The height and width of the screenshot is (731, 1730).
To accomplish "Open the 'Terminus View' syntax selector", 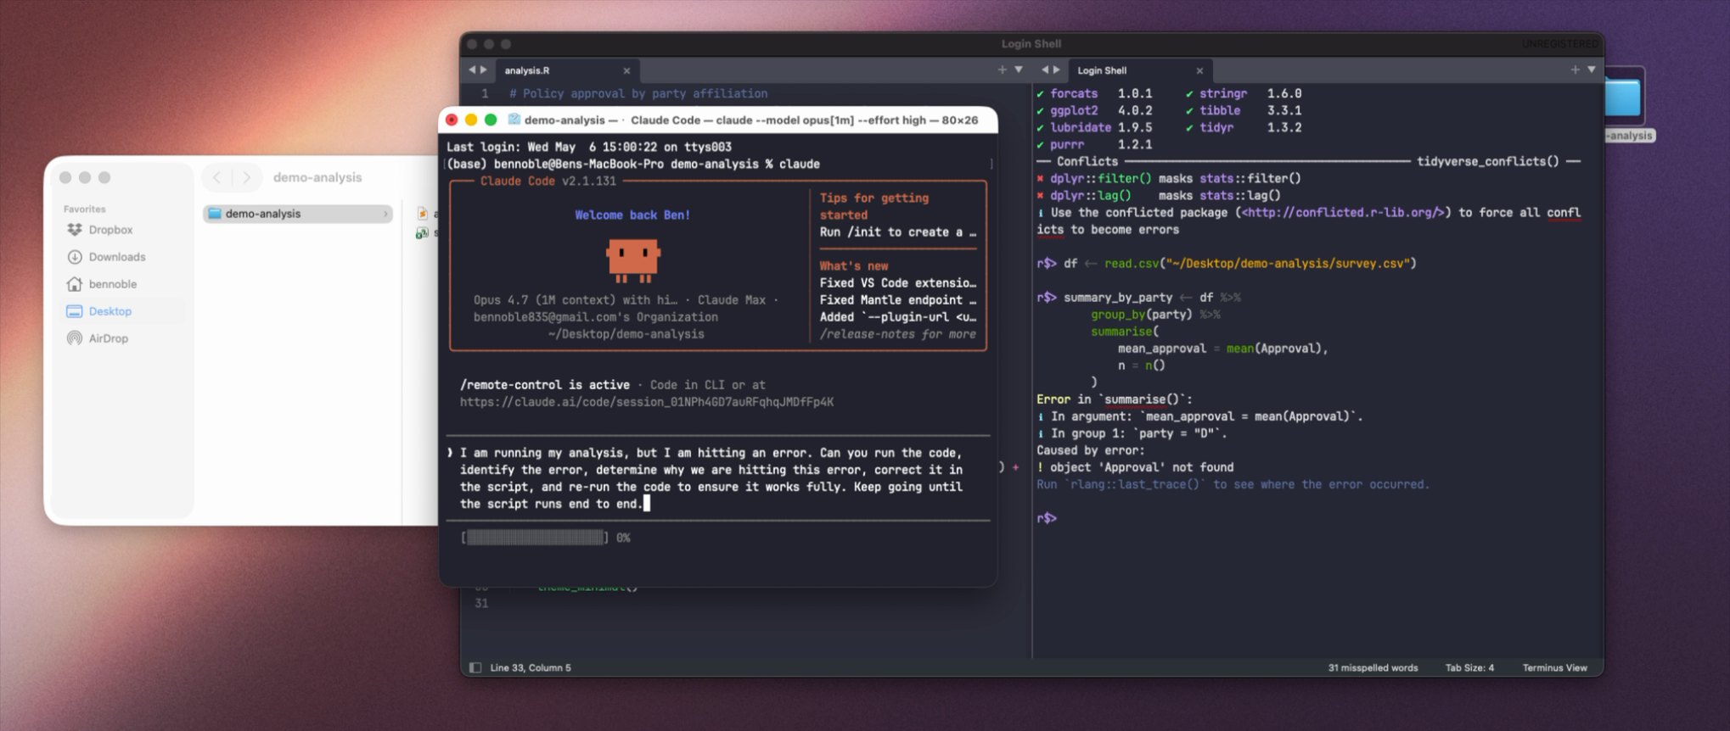I will click(x=1554, y=668).
